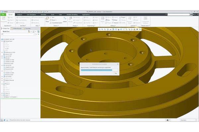199x132 pixels.
Task: Click the Find binoculars icon in status bar
Action: click(x=167, y=120)
